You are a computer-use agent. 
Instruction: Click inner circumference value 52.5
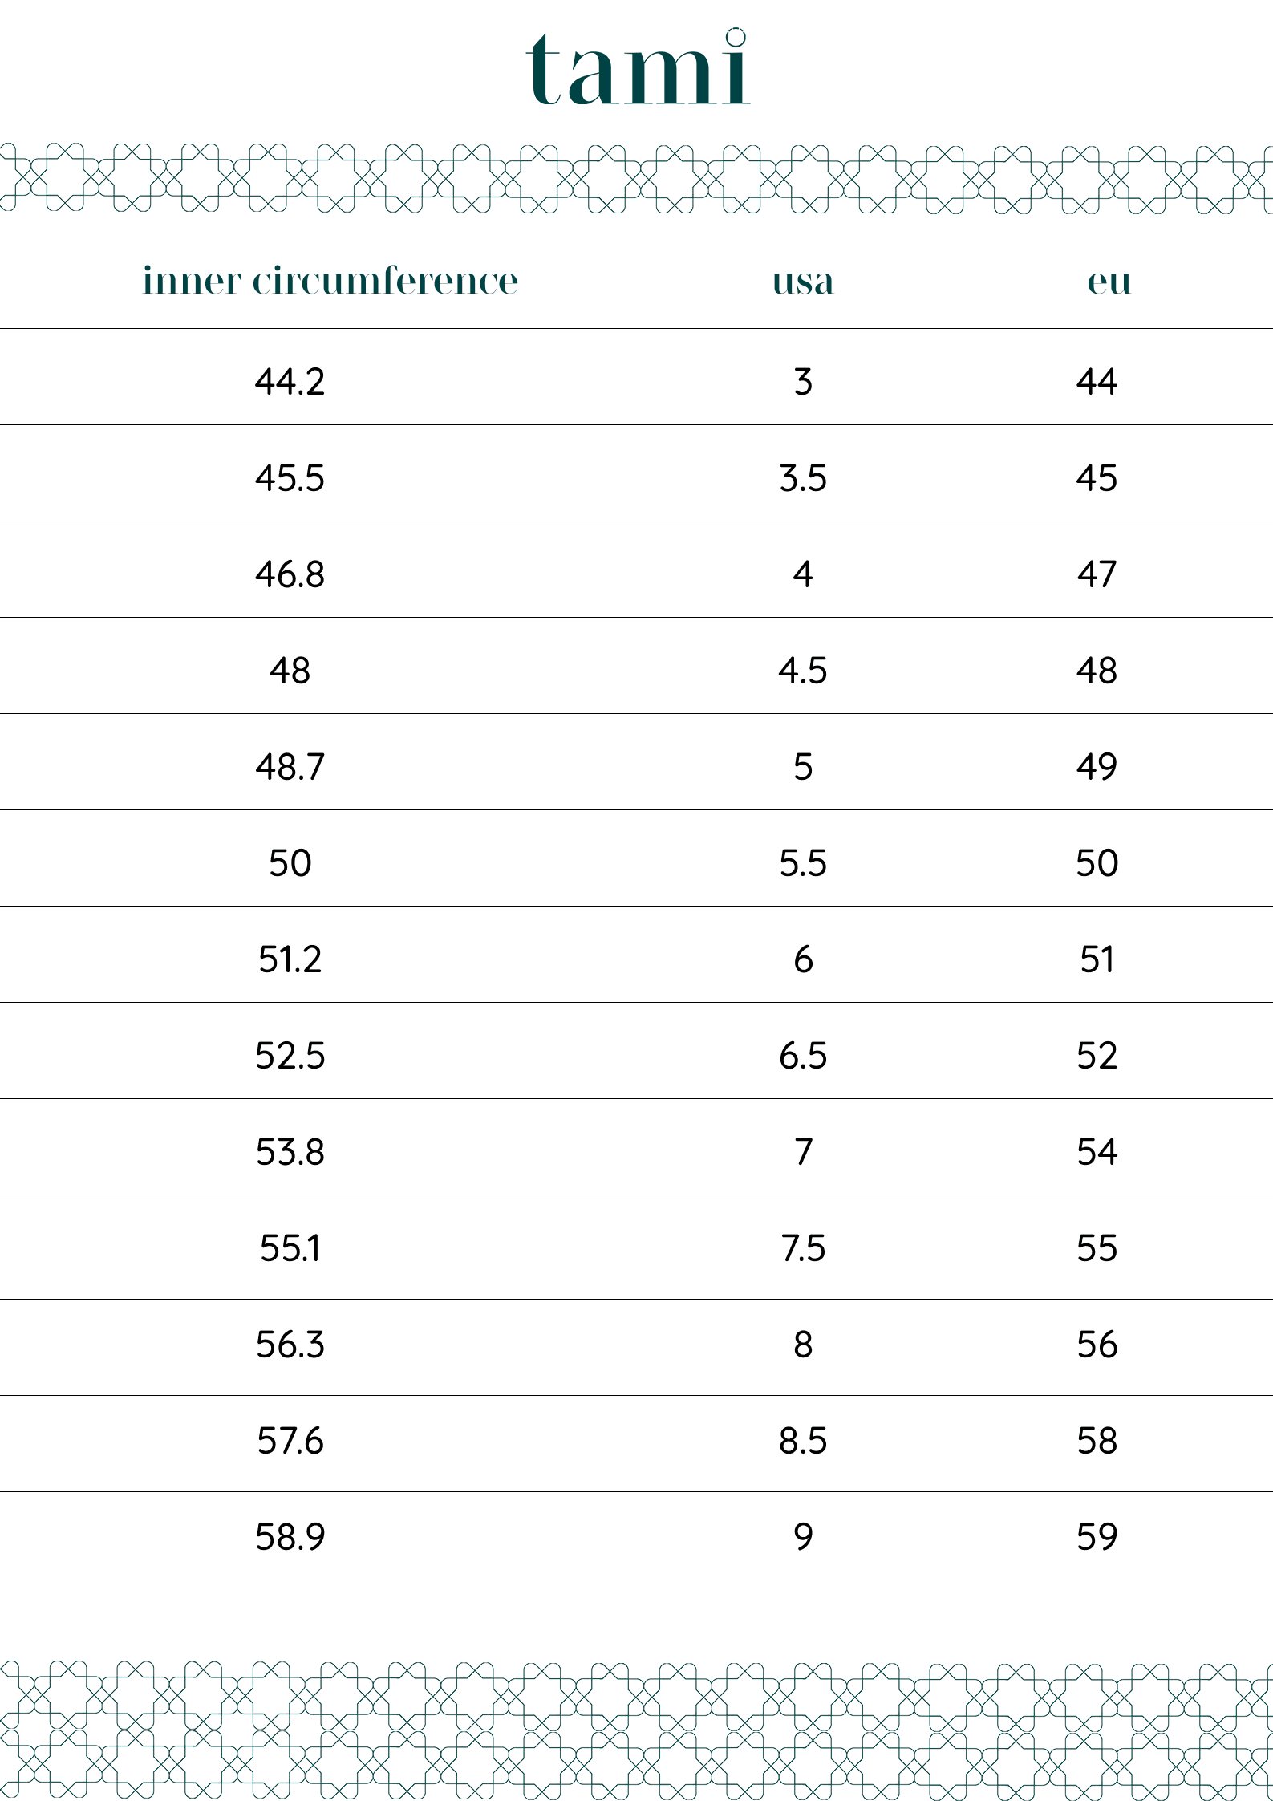(290, 1056)
